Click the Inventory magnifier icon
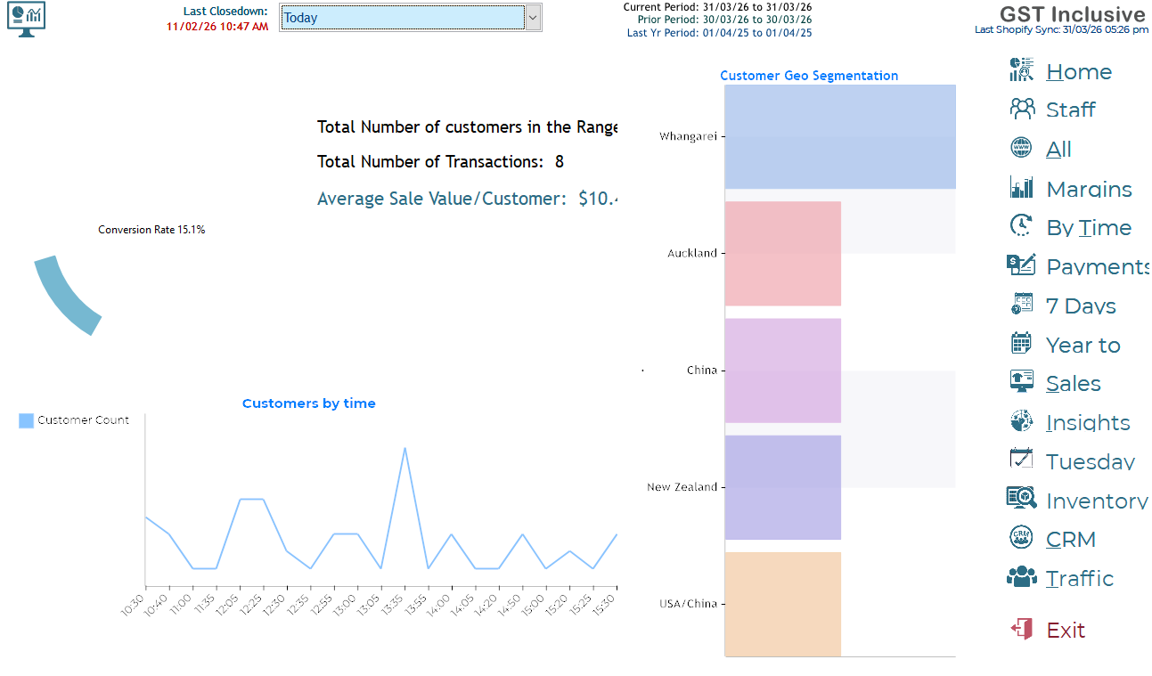 [x=1022, y=498]
